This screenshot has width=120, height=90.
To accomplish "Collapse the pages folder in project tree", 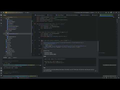I will click(5, 19).
